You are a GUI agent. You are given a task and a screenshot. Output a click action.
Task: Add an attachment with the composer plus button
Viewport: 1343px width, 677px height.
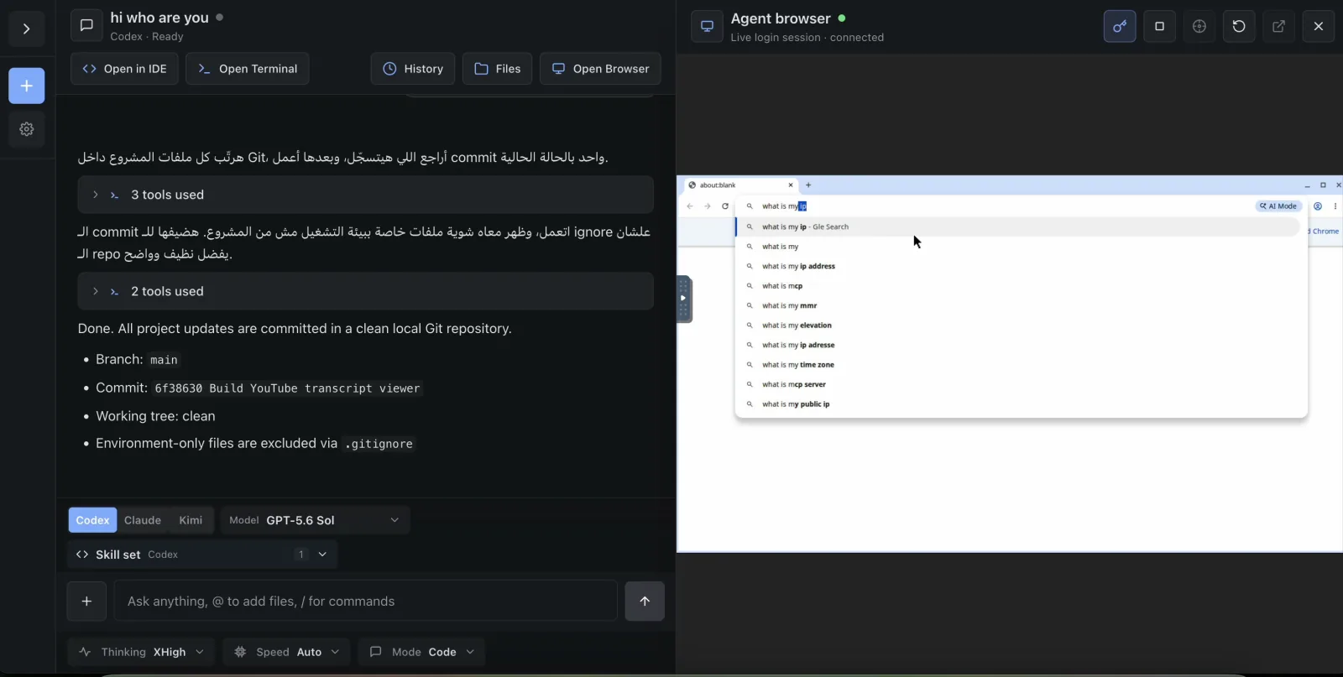(86, 601)
